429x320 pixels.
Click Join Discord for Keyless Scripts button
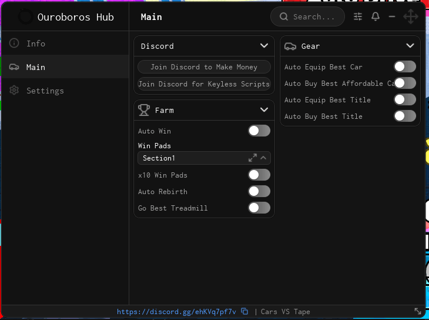click(x=204, y=84)
